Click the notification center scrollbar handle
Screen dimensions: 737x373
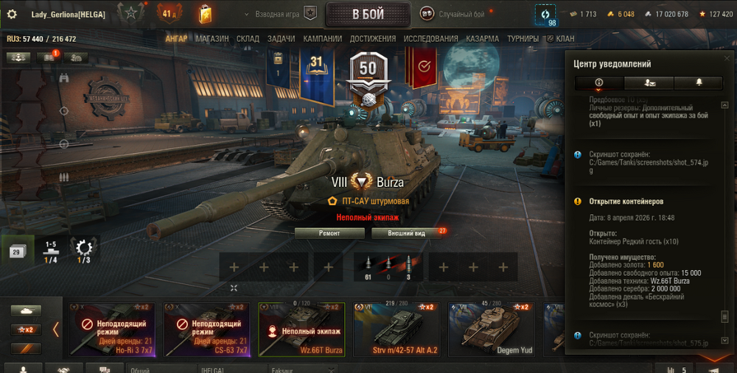724,316
